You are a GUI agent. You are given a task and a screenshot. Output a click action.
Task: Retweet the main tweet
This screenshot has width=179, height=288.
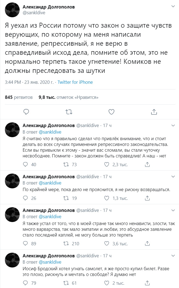69,112
